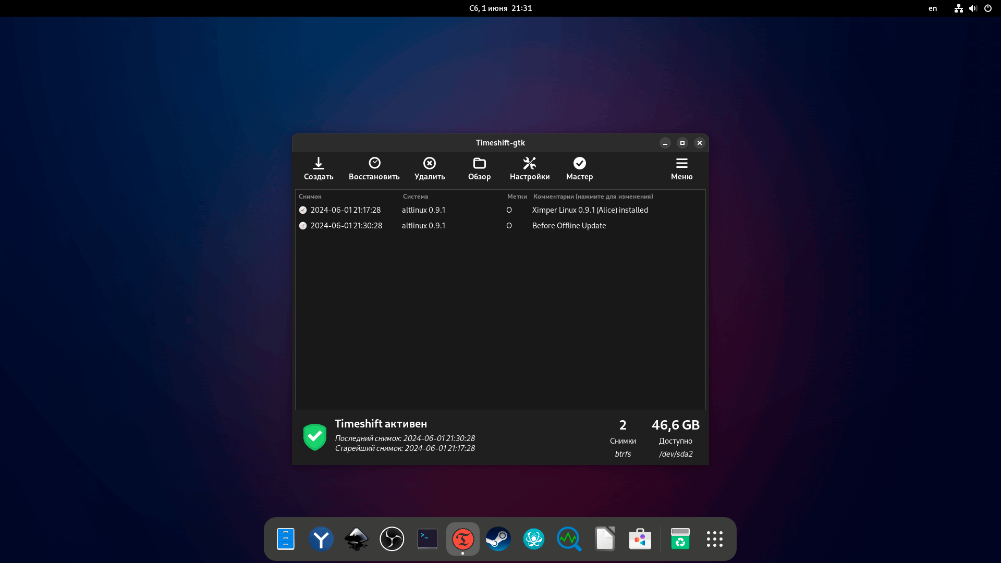The height and width of the screenshot is (563, 1001).
Task: Edit the comment Ximper Linux 0.9.1 installed
Action: [590, 210]
